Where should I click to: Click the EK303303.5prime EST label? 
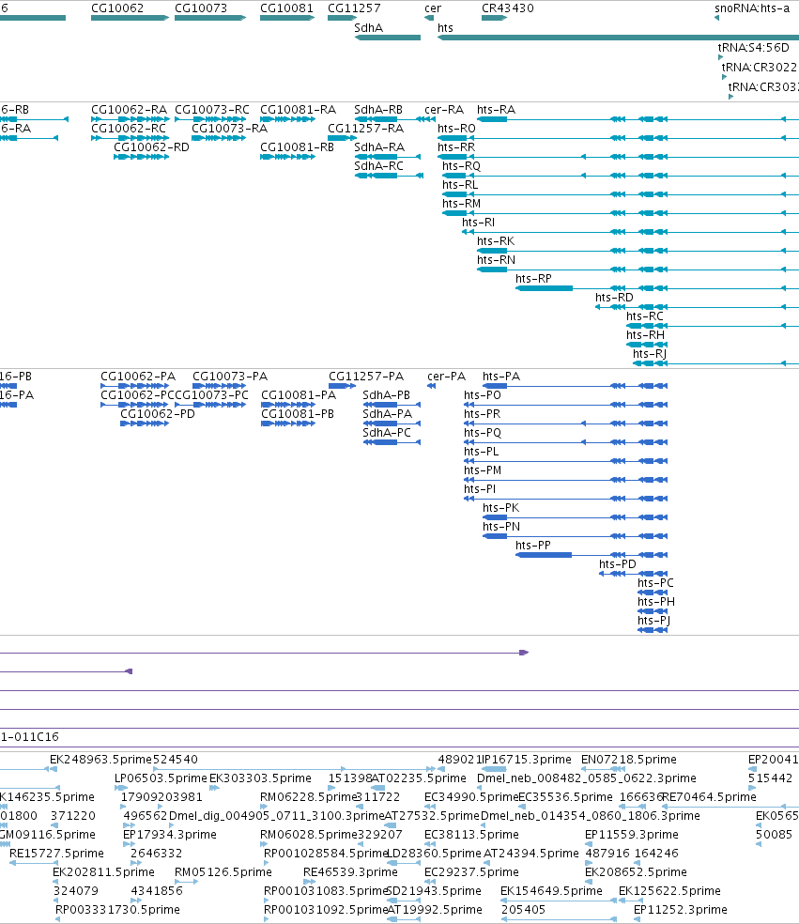pyautogui.click(x=260, y=778)
